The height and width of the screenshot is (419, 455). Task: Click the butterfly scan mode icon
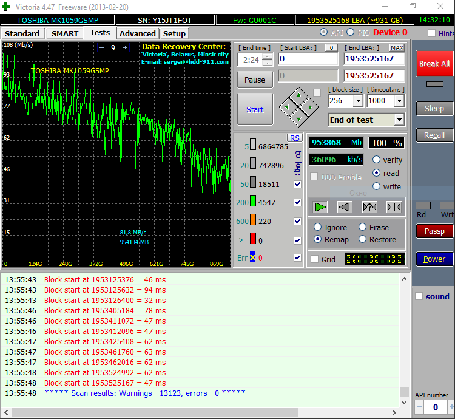click(x=394, y=207)
